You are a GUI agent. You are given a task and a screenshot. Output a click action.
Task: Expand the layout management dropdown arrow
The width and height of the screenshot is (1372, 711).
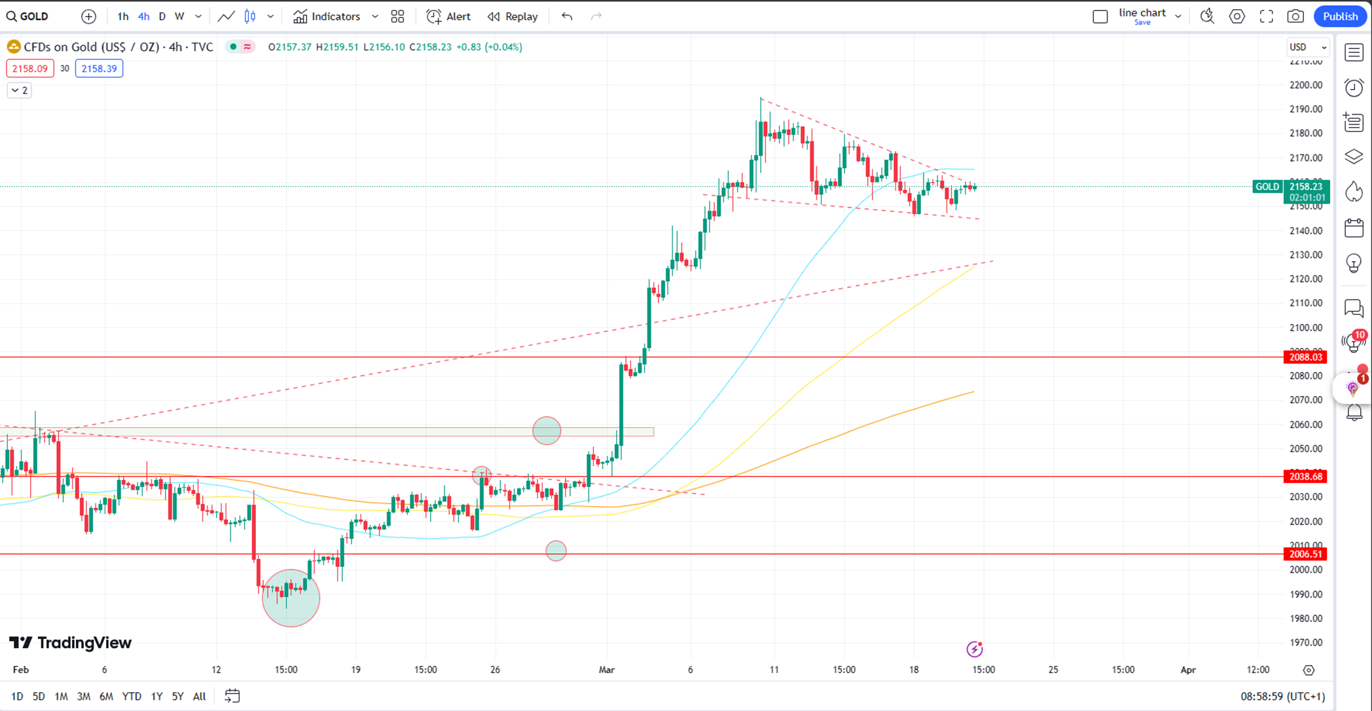coord(1178,16)
